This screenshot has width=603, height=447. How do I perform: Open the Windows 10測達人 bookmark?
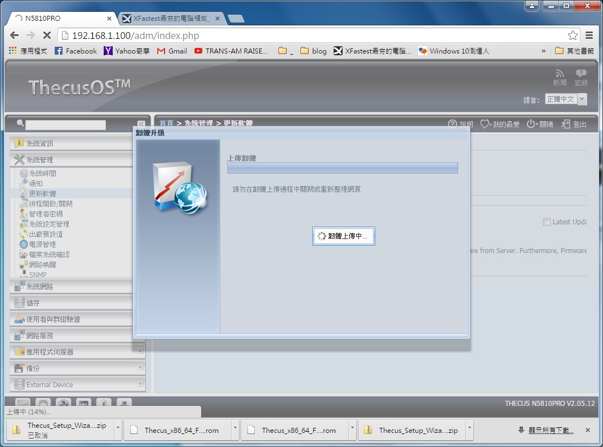(x=454, y=51)
